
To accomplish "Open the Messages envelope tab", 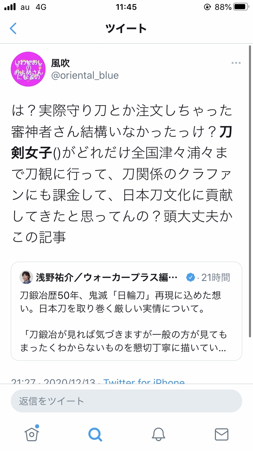I will (222, 434).
